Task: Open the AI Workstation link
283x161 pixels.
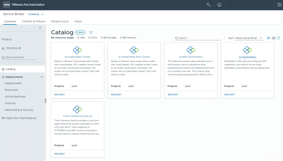Action: point(247,57)
